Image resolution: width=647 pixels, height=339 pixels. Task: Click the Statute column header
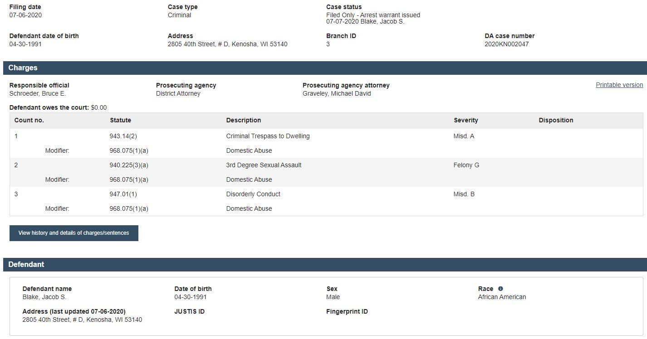point(120,120)
